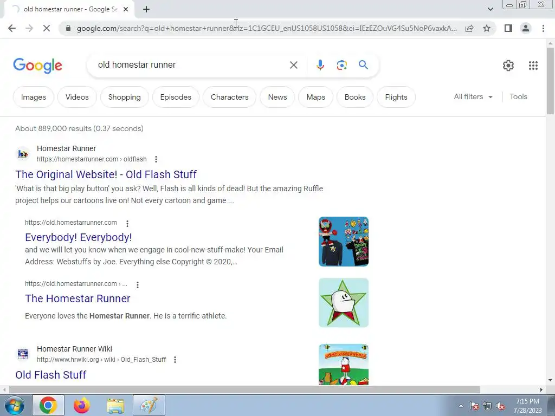Open more options for Everybody! Everybody! result
555x416 pixels.
click(x=127, y=223)
